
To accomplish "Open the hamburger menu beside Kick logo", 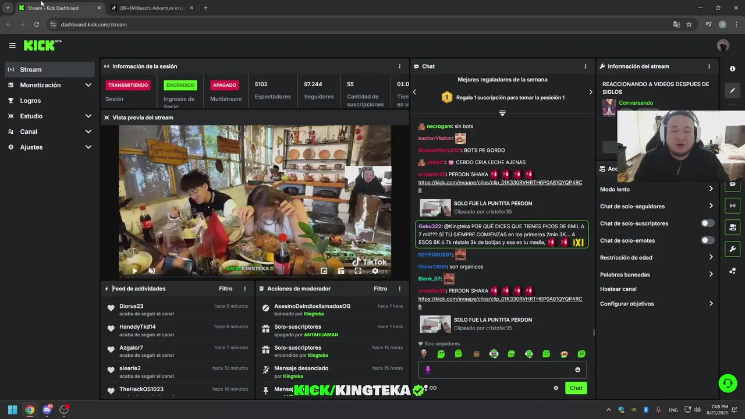I will pos(12,45).
